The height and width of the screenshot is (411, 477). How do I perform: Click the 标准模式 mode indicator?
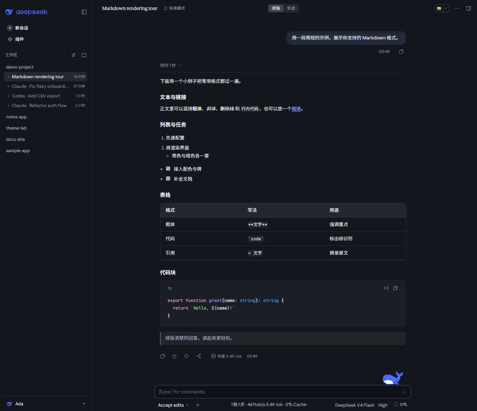(174, 8)
